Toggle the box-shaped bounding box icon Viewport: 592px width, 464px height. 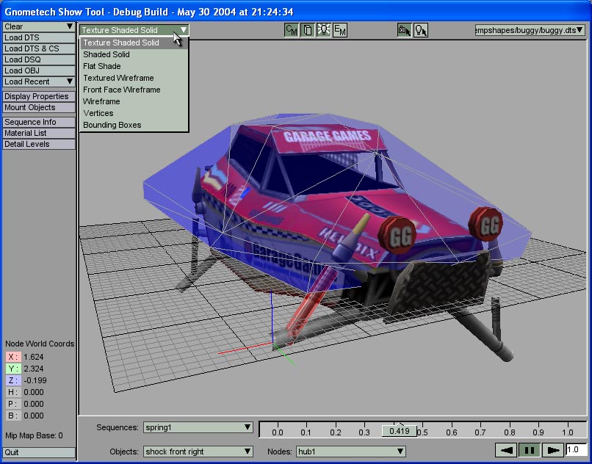[x=307, y=30]
